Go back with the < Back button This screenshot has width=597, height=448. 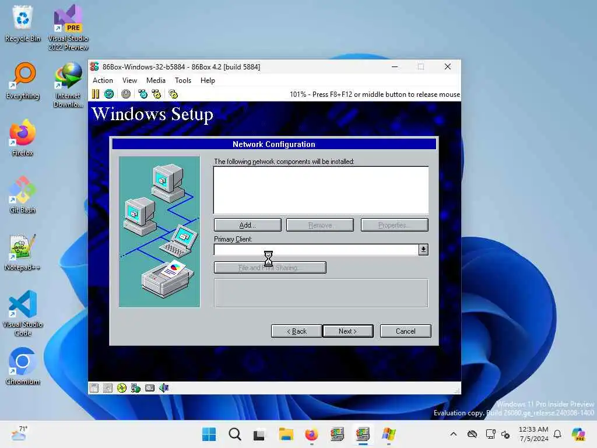(x=296, y=331)
